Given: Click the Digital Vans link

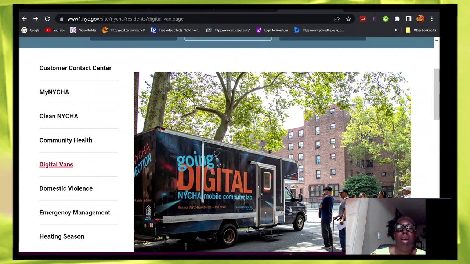Looking at the screenshot, I should pyautogui.click(x=56, y=164).
